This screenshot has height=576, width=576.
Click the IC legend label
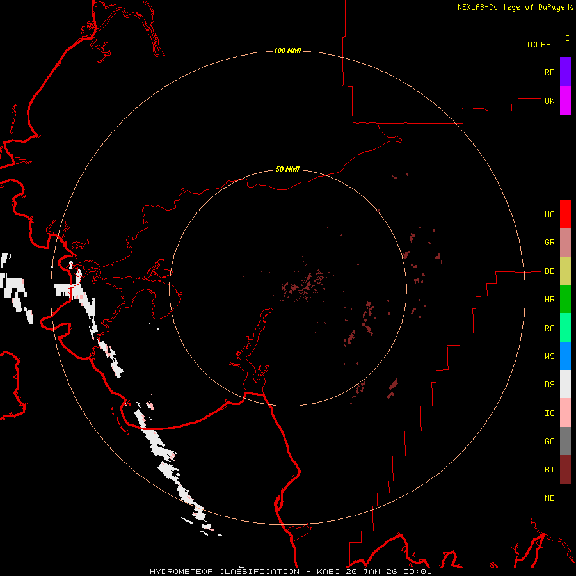(x=549, y=413)
